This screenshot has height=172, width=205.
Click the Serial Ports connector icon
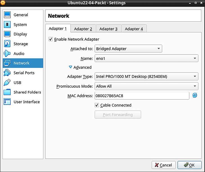pyautogui.click(x=7, y=73)
